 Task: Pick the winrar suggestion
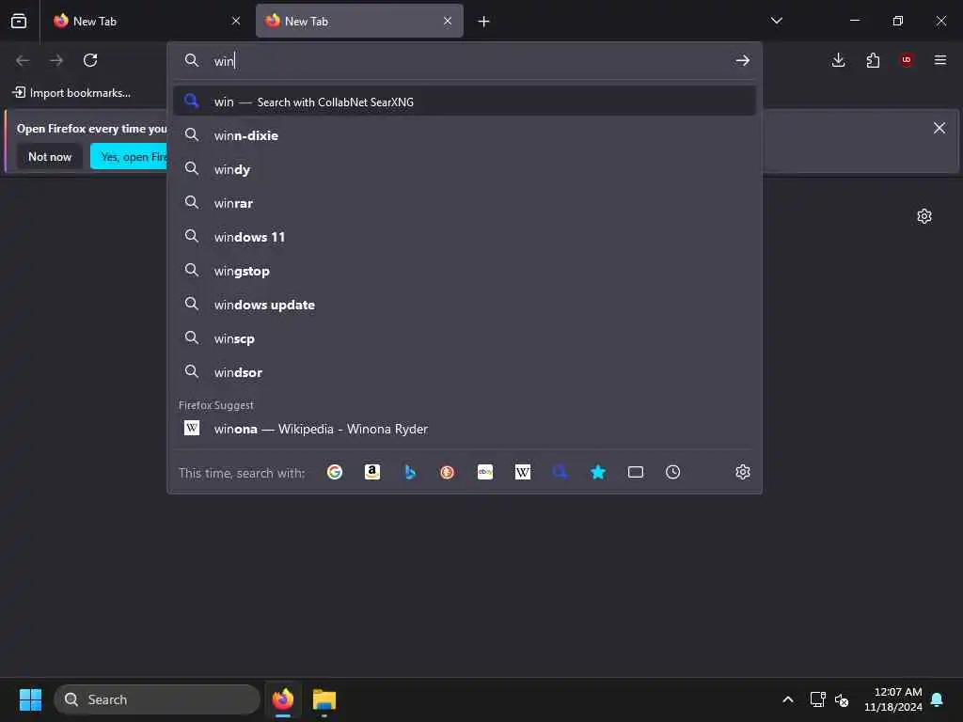pos(465,203)
